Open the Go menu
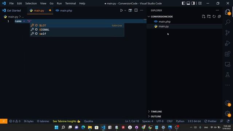This screenshot has width=233, height=131. [51, 3]
